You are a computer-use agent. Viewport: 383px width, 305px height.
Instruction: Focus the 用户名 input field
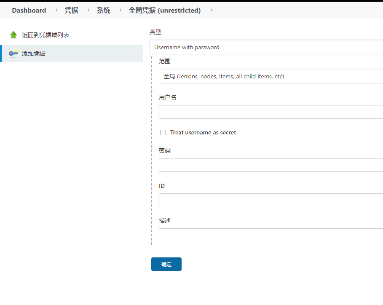[271, 112]
